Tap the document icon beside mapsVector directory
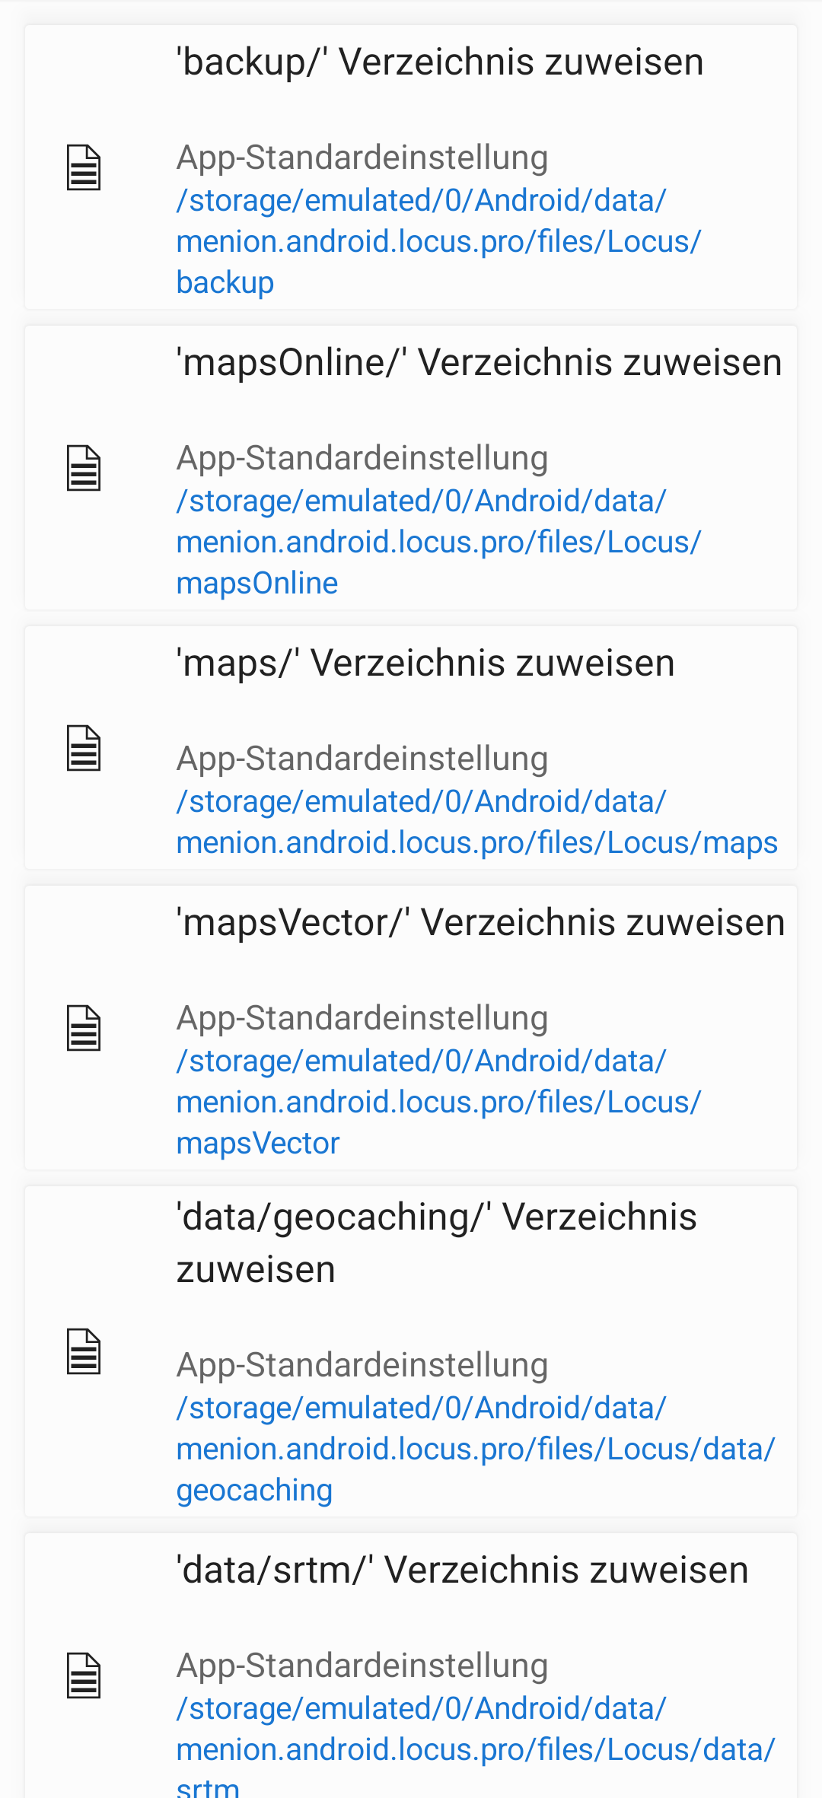This screenshot has height=1798, width=822. click(84, 1028)
